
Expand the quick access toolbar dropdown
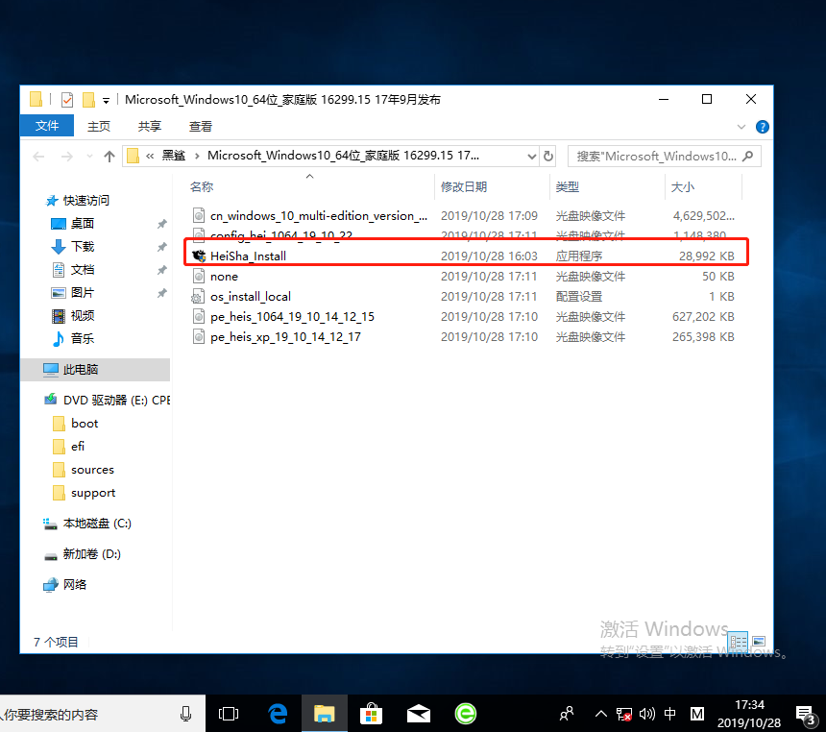coord(106,99)
